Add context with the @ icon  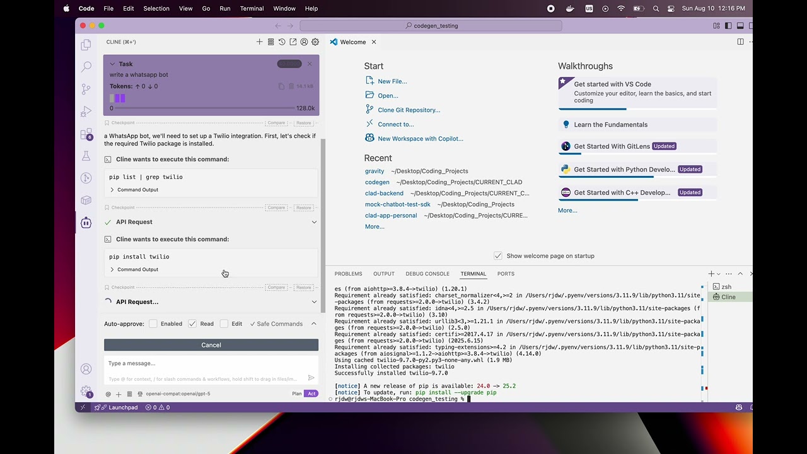click(x=108, y=393)
